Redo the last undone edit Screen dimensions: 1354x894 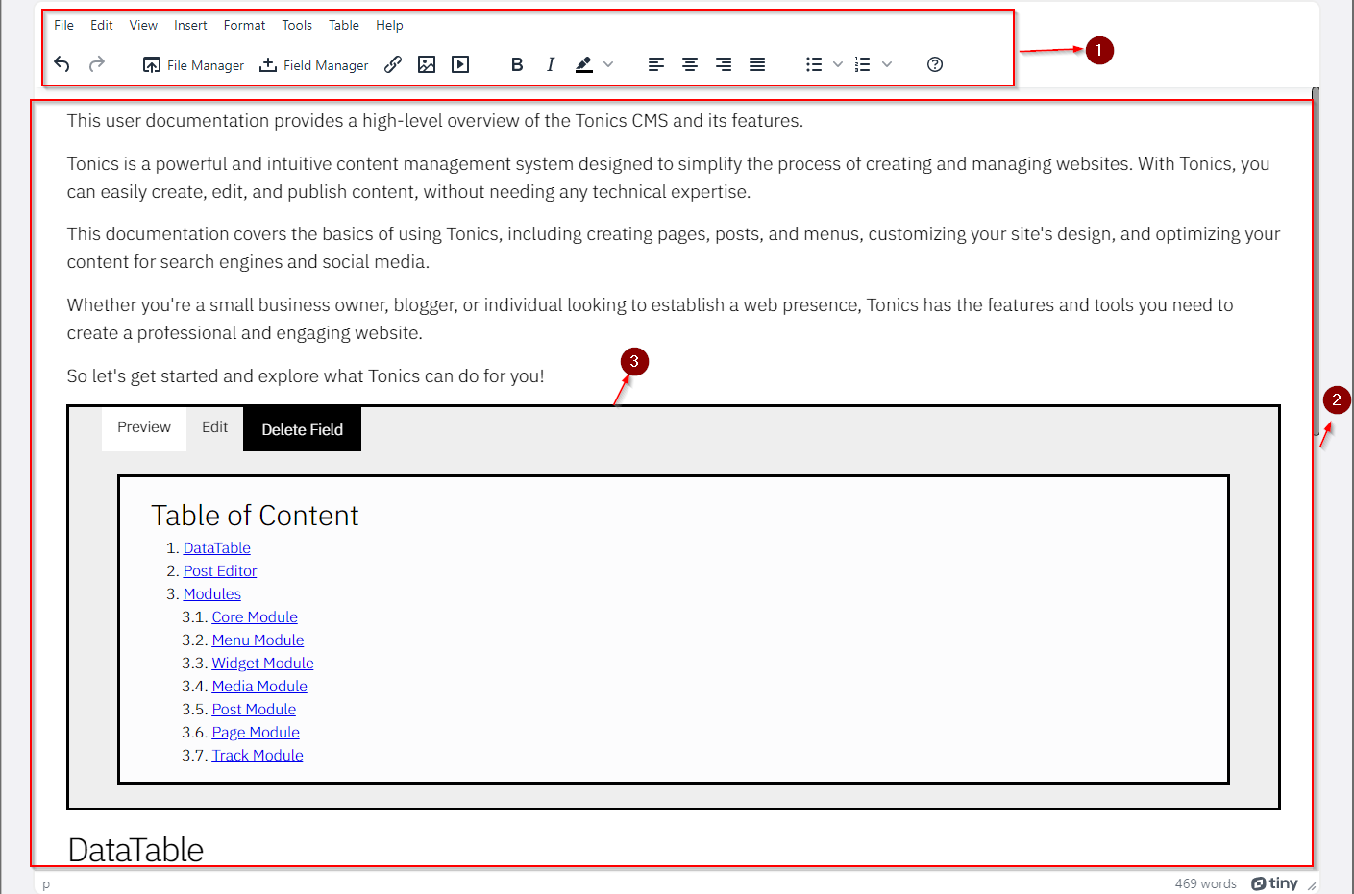coord(97,64)
